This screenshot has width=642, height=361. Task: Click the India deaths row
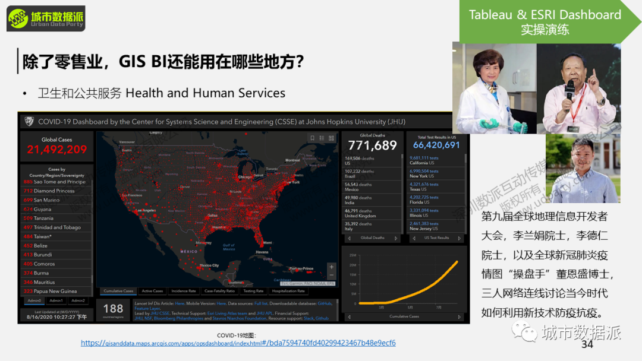(372, 200)
